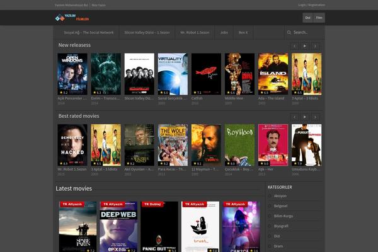
Task: Open Sosyal Ağ – The Social Network menu item
Action: (88, 32)
